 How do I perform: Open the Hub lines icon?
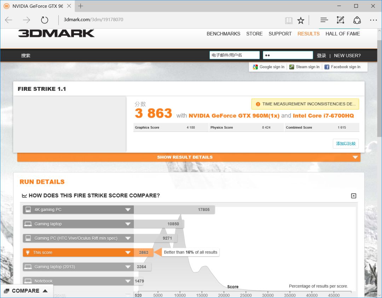[x=324, y=20]
